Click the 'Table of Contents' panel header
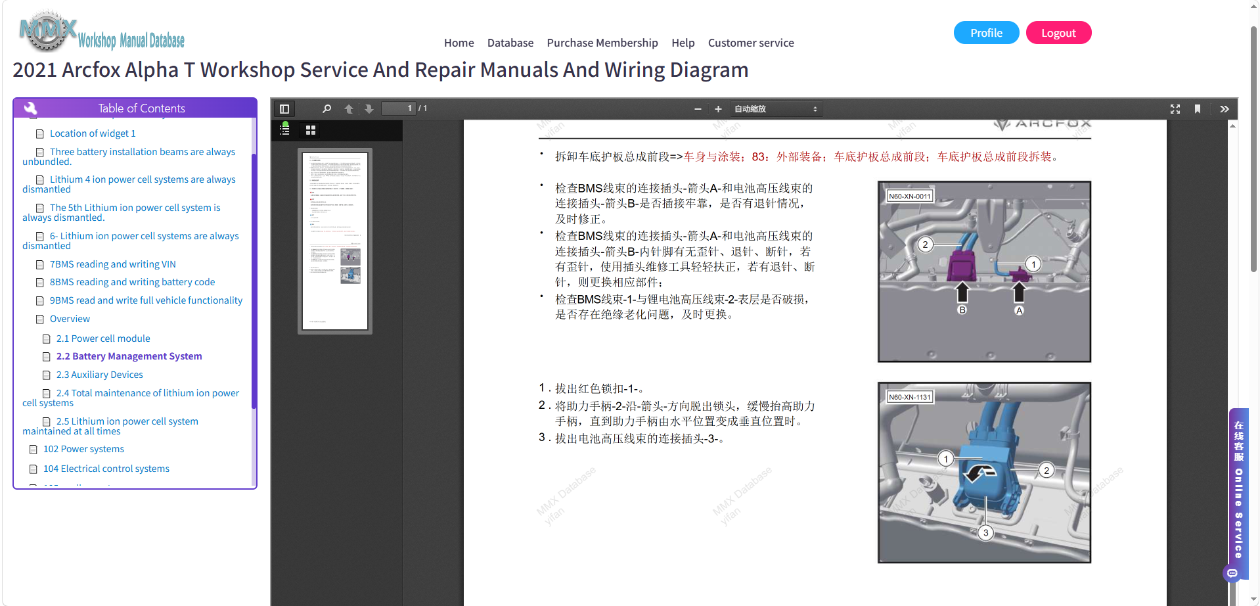1260x606 pixels. click(135, 108)
